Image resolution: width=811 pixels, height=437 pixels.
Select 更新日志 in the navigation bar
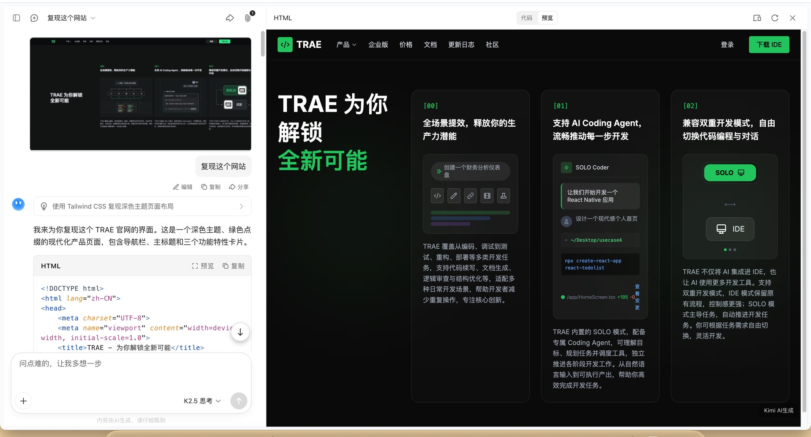[461, 44]
